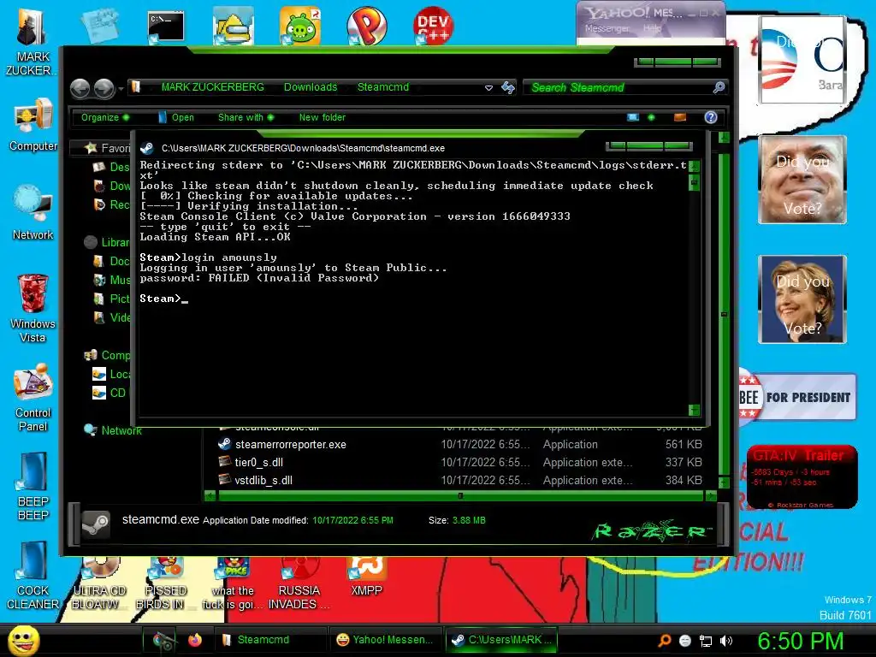The width and height of the screenshot is (876, 657).
Task: Click the FOR PRESIDENT banner gadget
Action: 798,397
